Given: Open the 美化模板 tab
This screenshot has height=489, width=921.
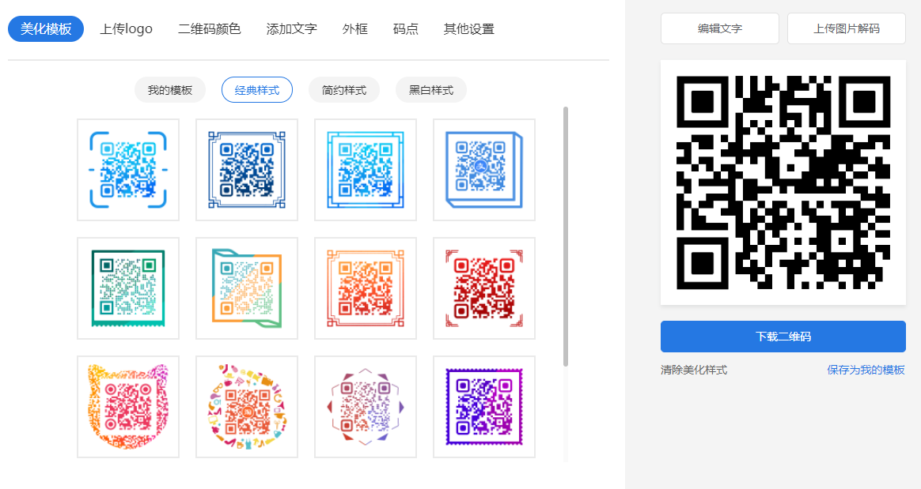Looking at the screenshot, I should point(46,28).
